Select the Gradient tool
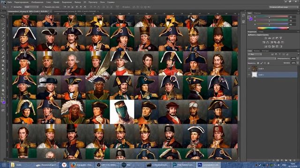This screenshot has width=300, height=168. coord(3,61)
